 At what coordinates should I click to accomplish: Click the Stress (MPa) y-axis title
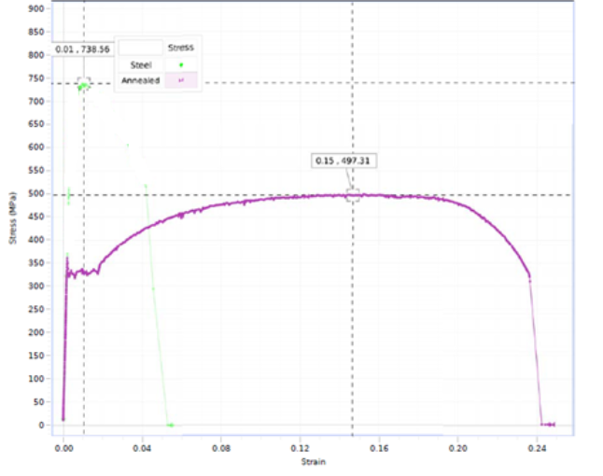[x=13, y=218]
